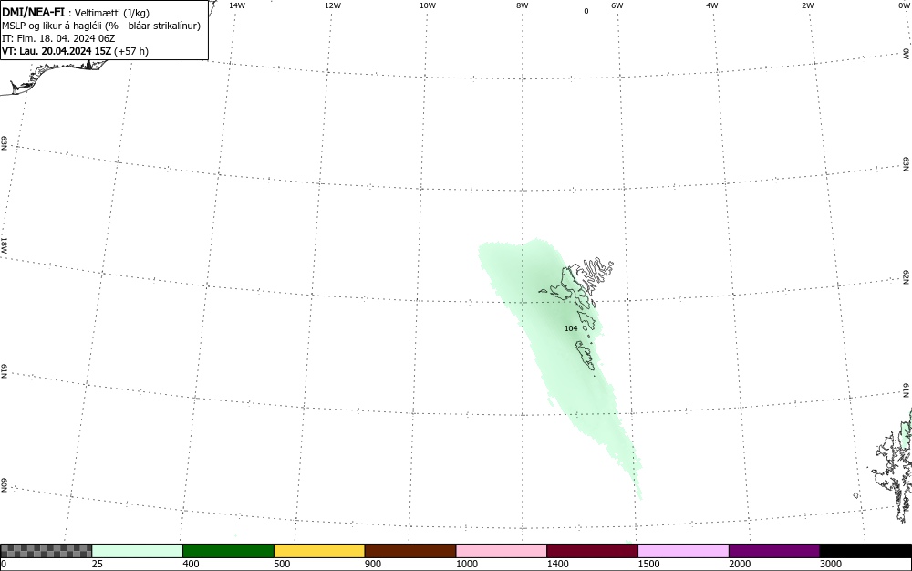Click the 12W longitude label
Screen dimensions: 912x571
pos(332,5)
